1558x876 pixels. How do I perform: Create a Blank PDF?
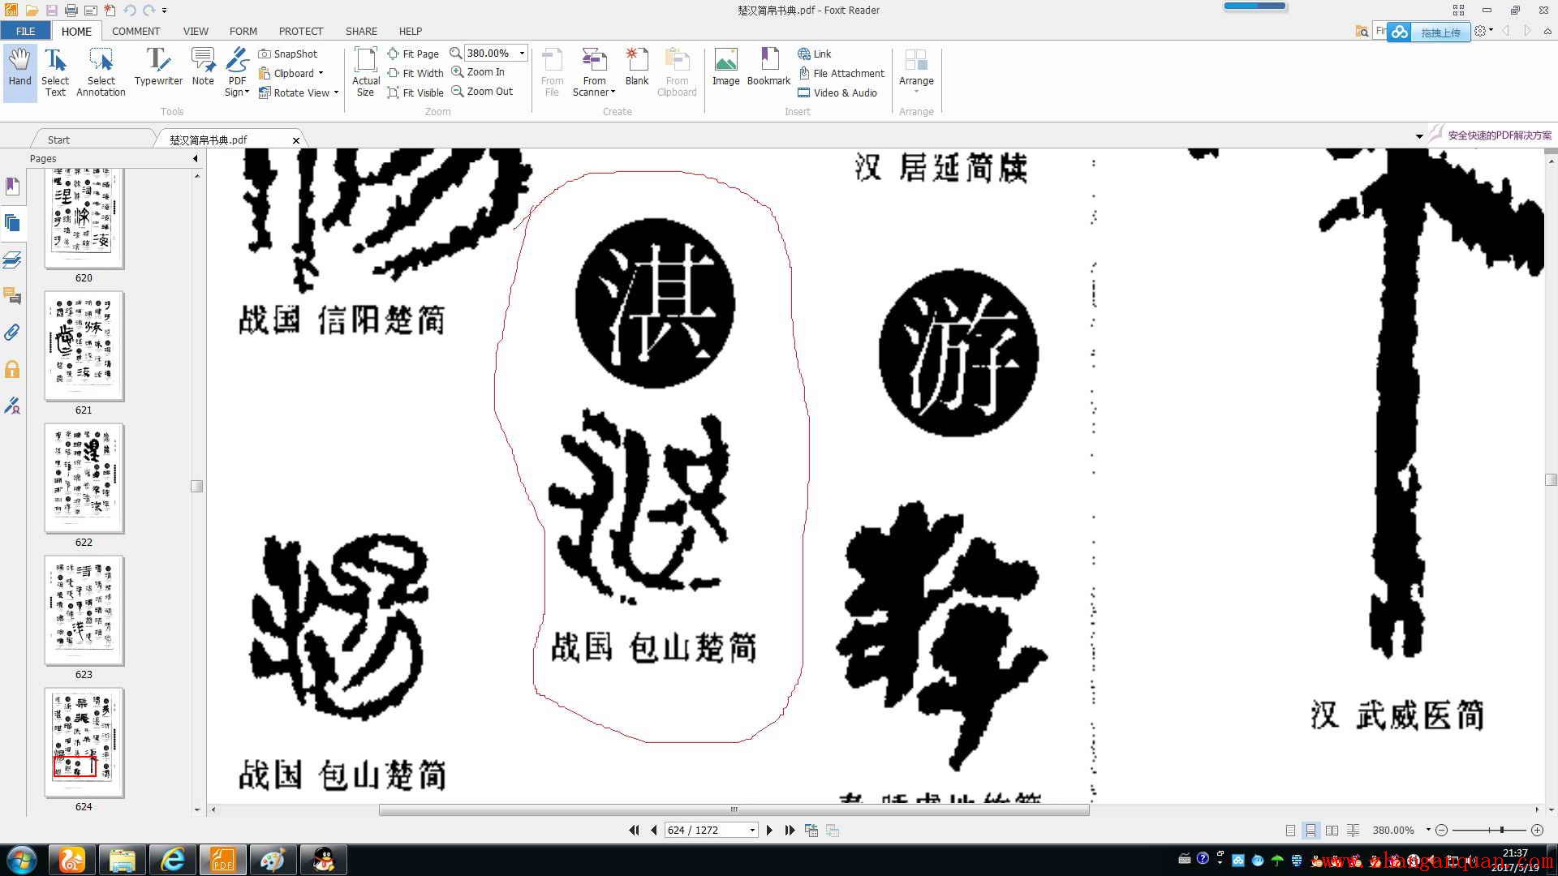[637, 67]
